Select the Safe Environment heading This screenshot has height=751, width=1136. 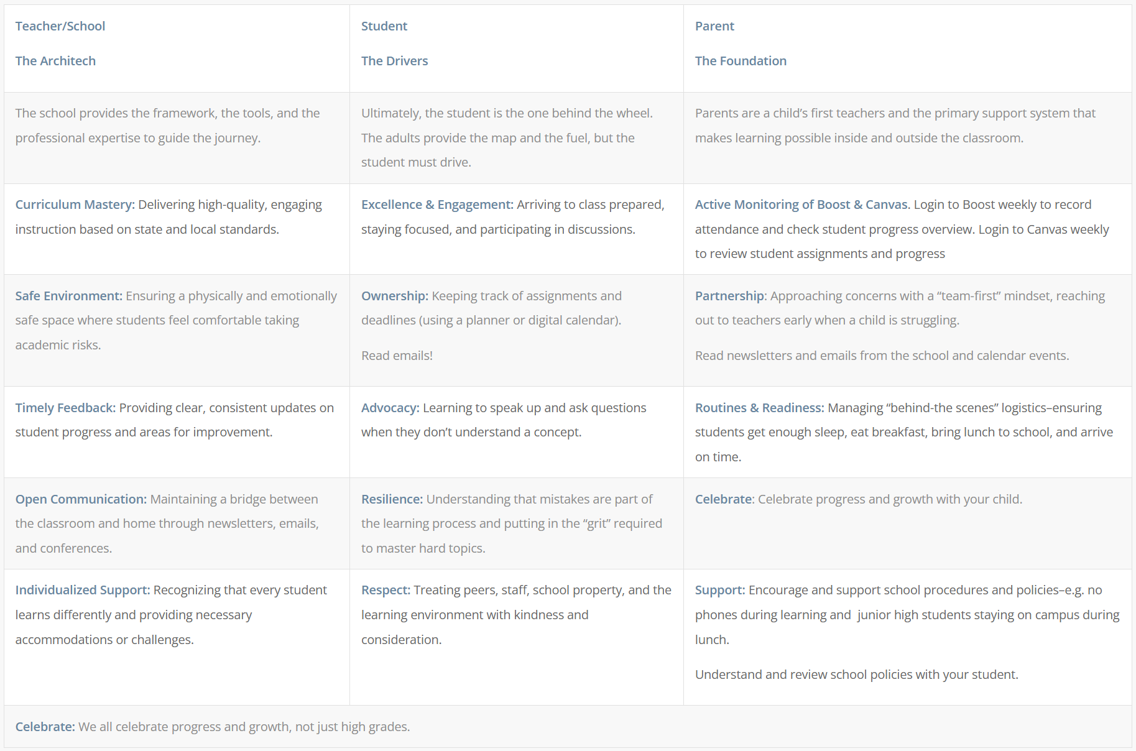tap(69, 296)
